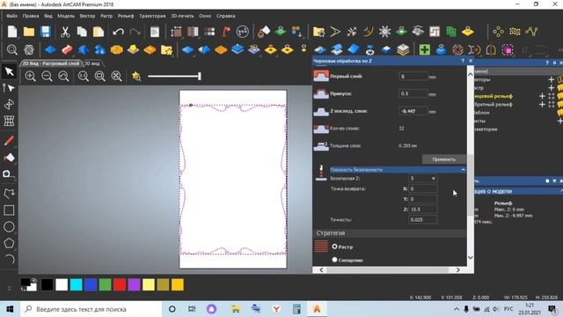563x317 pixels.
Task: Select the Offset strategy radio button
Action: [x=334, y=260]
